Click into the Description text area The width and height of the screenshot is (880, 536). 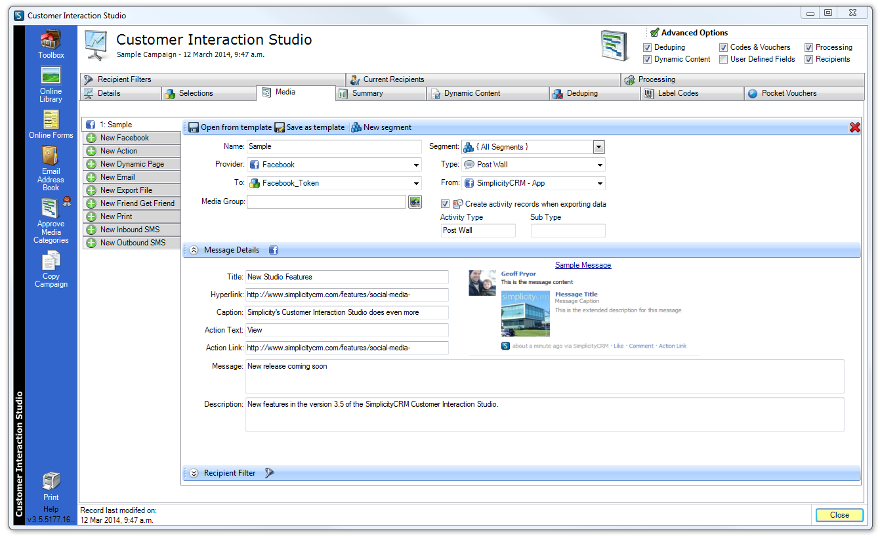pyautogui.click(x=545, y=415)
